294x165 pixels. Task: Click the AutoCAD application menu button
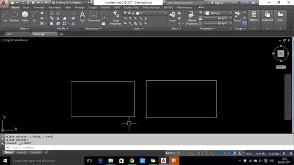click(x=4, y=4)
